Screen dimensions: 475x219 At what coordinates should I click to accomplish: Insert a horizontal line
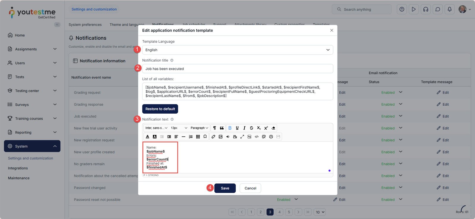pos(183,137)
